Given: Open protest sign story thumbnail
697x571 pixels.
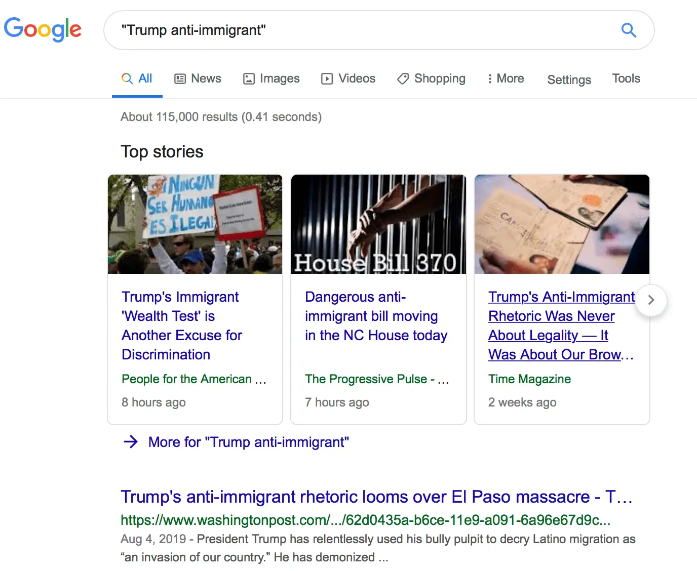Looking at the screenshot, I should (195, 224).
